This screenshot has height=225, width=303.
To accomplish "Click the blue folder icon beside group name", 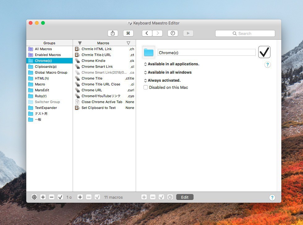I will (x=149, y=52).
